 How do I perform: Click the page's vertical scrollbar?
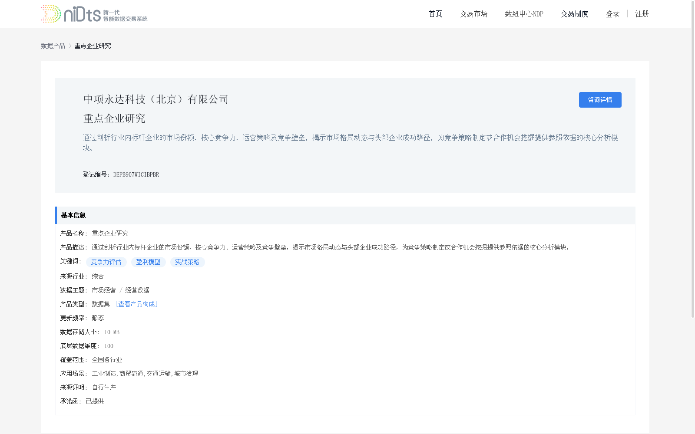coord(693,159)
